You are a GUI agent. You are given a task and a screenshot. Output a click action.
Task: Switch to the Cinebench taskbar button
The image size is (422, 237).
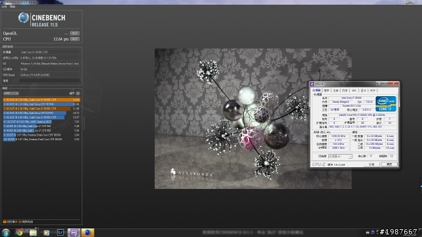point(88,232)
